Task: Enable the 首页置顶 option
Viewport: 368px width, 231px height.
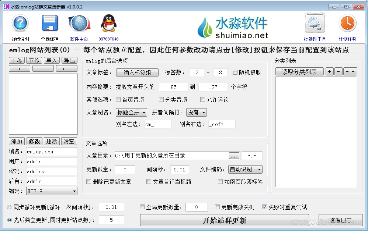Action: tap(118, 100)
